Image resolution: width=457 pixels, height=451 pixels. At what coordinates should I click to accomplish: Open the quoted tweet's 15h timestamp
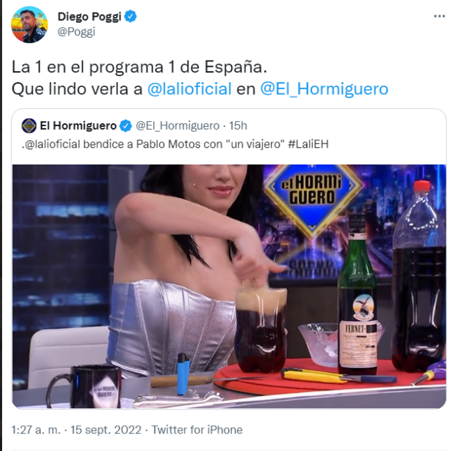coord(238,125)
